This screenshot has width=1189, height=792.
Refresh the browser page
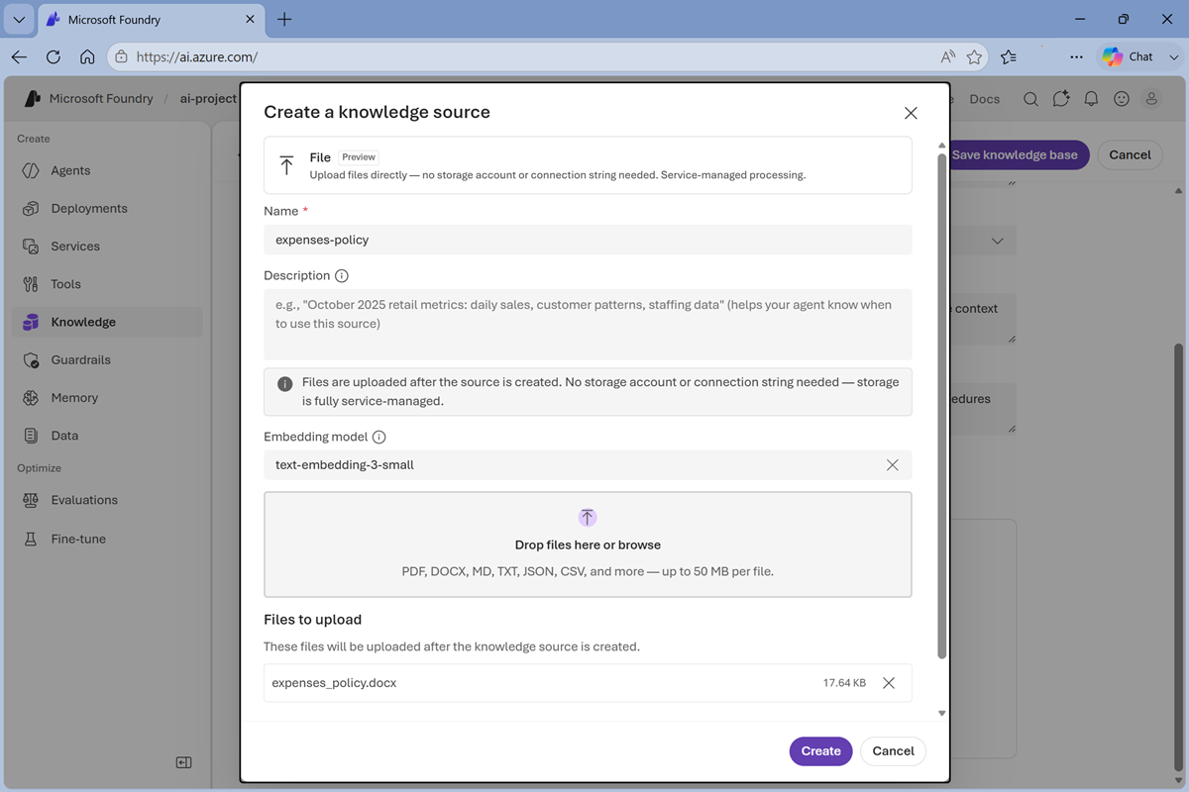(54, 57)
